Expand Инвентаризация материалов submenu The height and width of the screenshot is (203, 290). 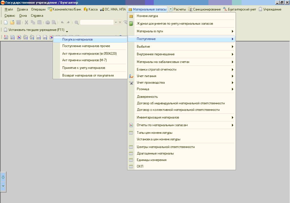(232, 117)
